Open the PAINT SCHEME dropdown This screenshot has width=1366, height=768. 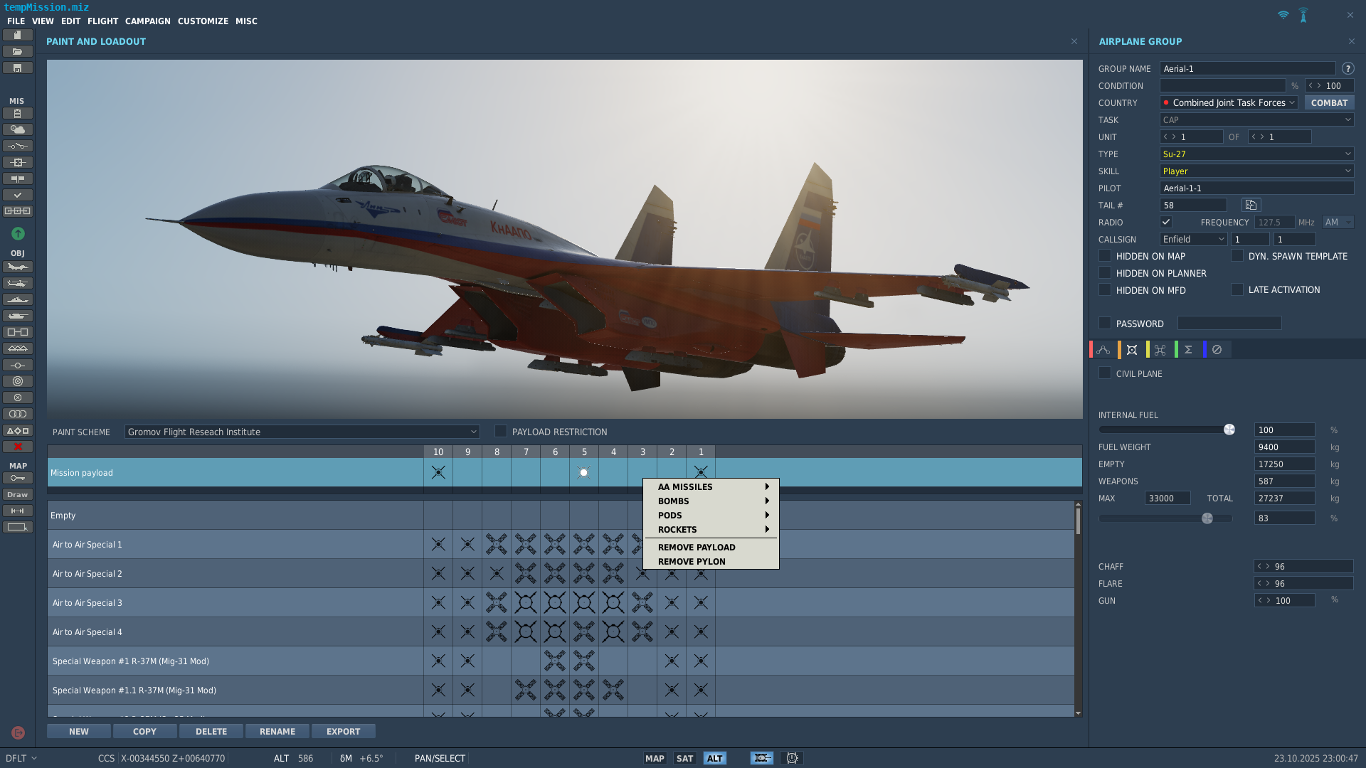click(x=302, y=432)
